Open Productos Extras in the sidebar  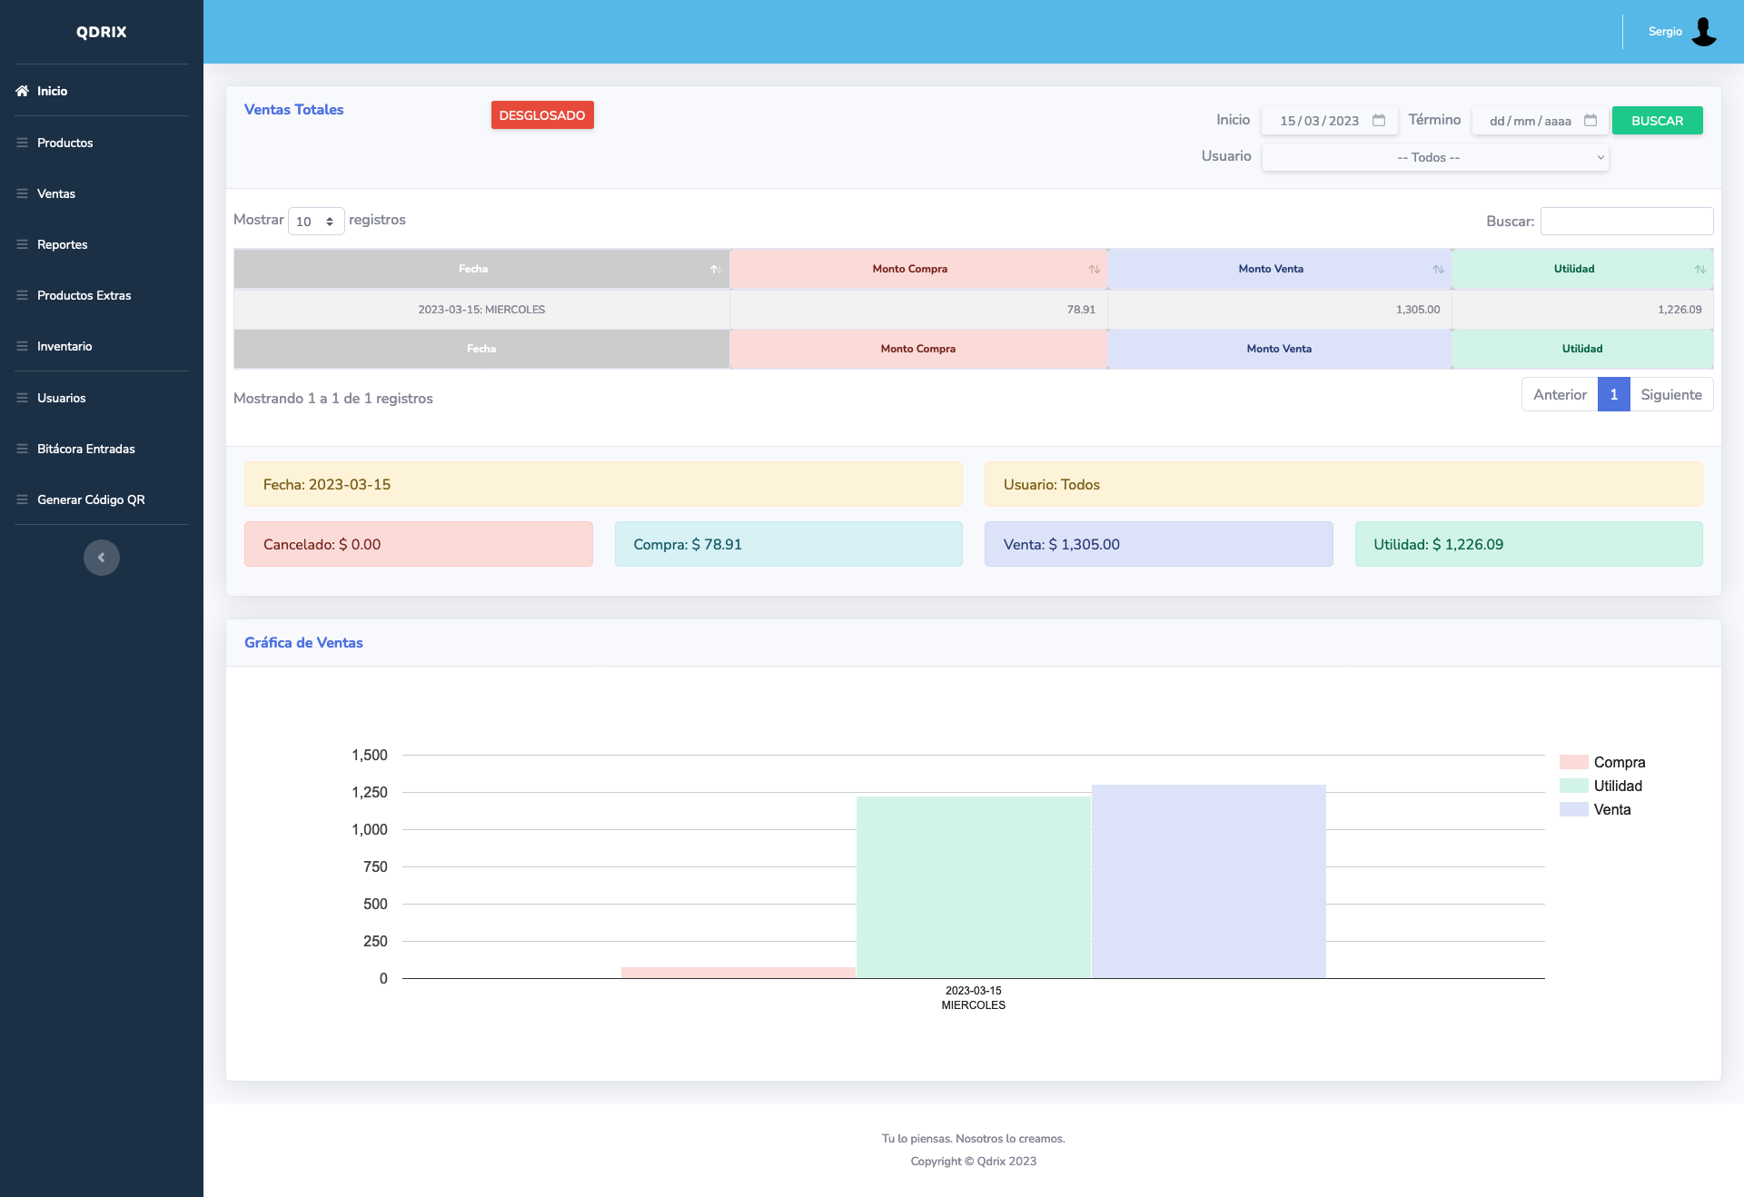coord(84,295)
